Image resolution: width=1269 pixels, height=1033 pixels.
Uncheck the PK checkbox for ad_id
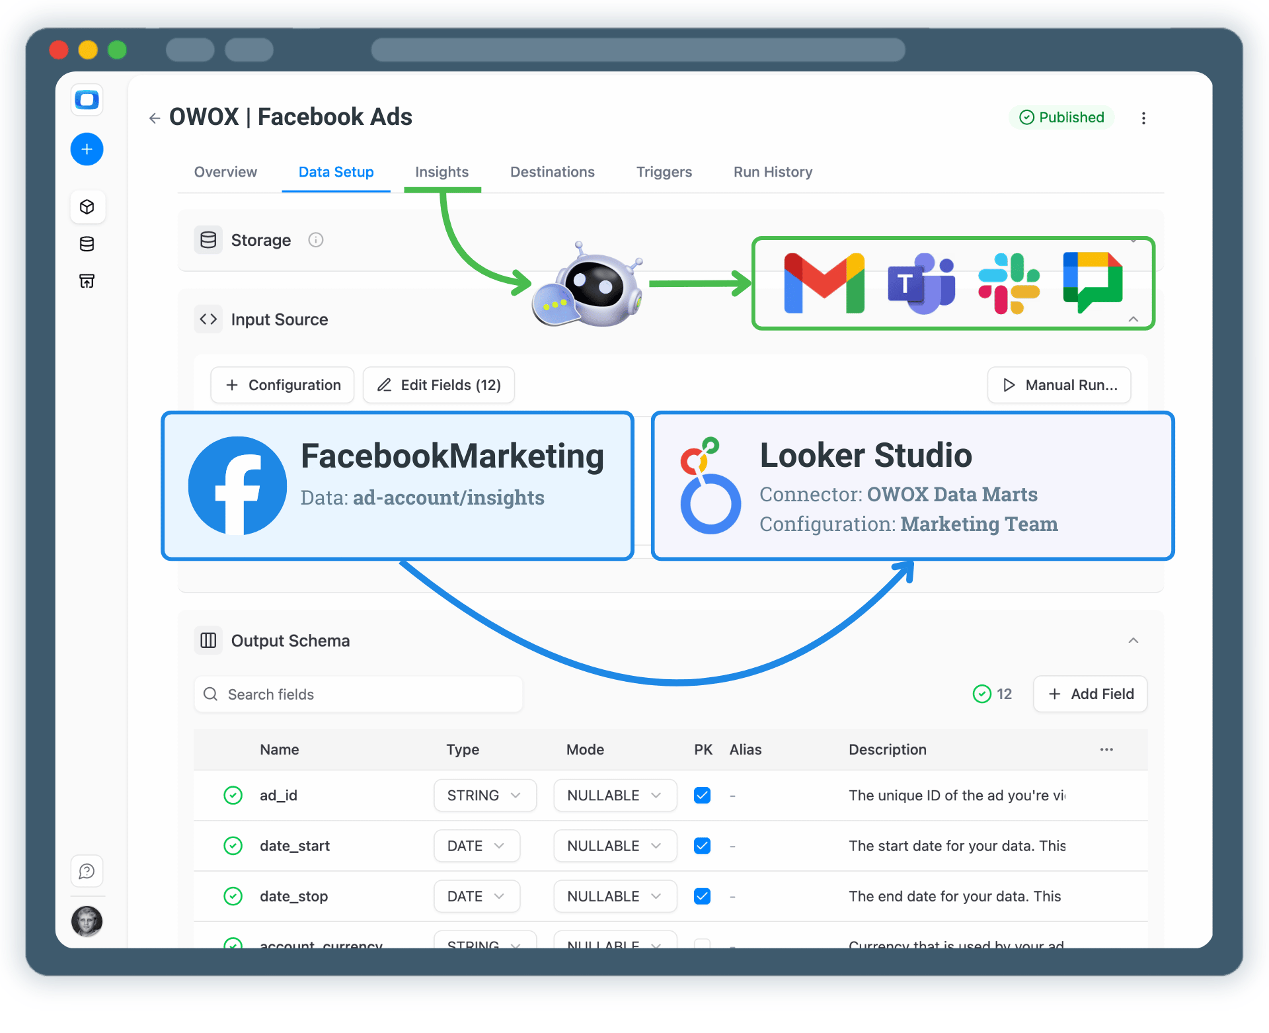click(x=702, y=795)
